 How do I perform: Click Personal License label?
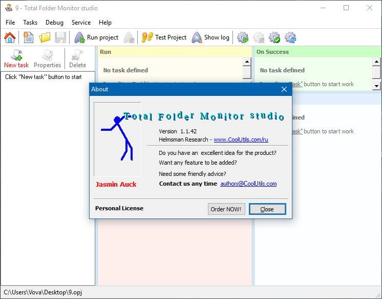tap(119, 208)
